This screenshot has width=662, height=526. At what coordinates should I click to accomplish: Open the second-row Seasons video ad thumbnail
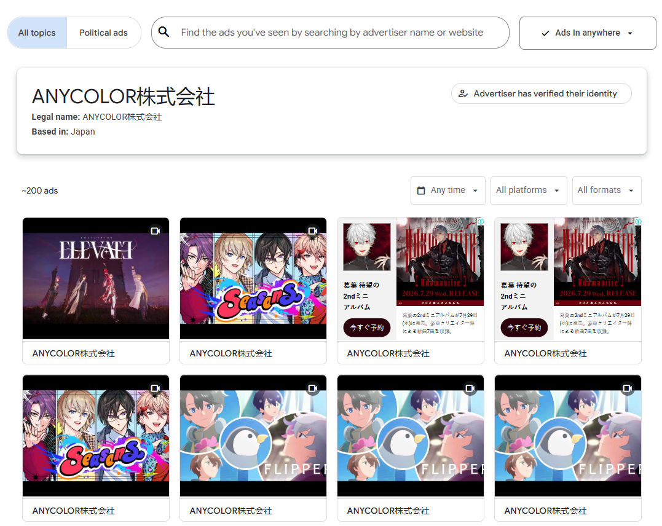(x=96, y=436)
